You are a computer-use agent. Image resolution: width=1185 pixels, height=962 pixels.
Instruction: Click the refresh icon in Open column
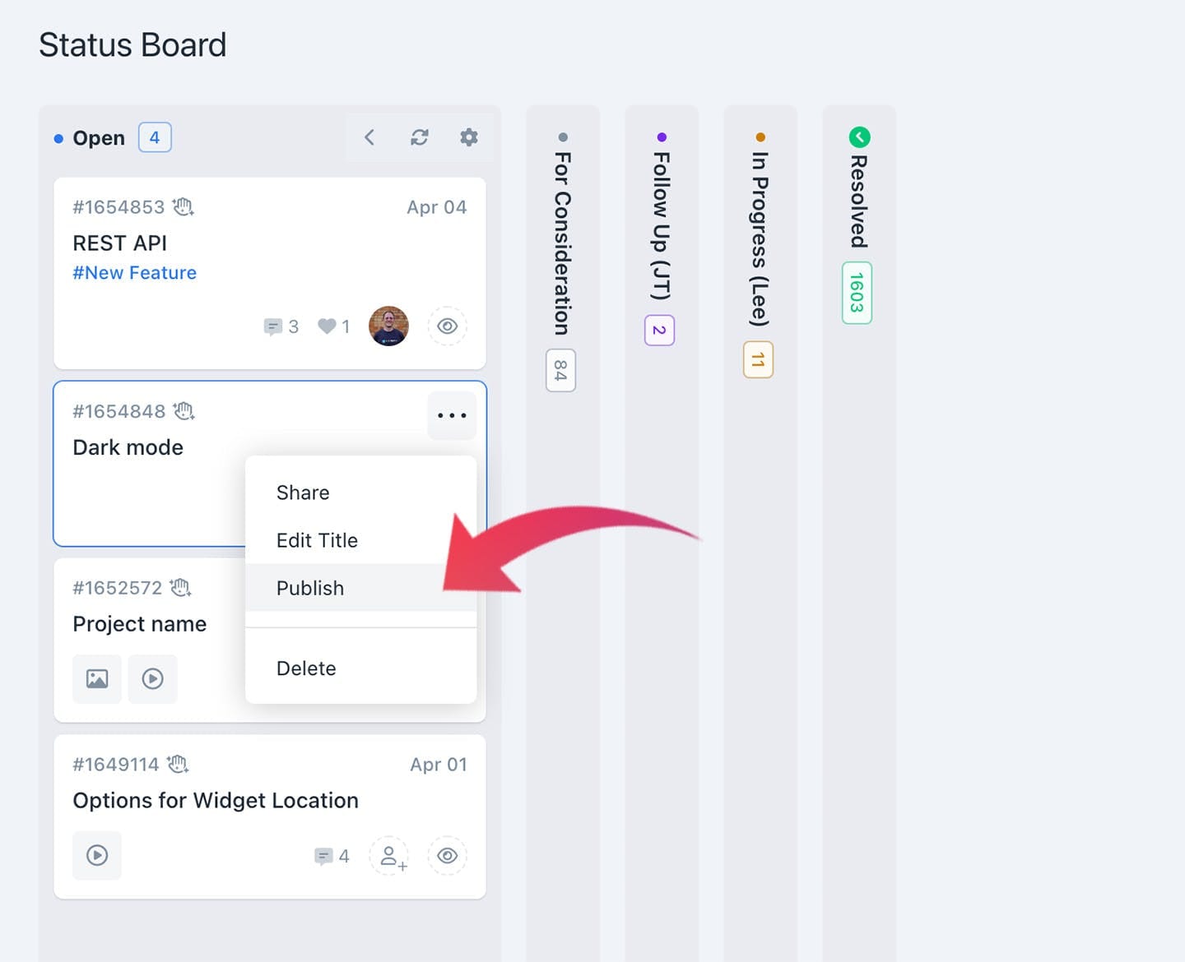tap(420, 137)
